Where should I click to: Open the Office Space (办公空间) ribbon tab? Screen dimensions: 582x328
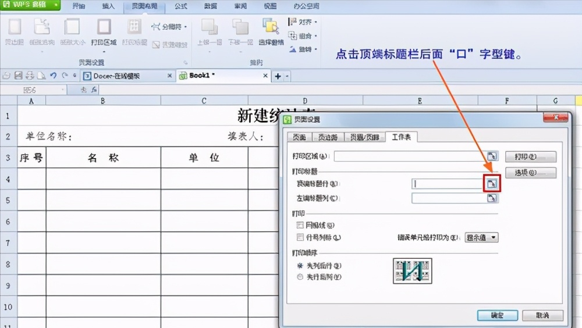(x=306, y=6)
